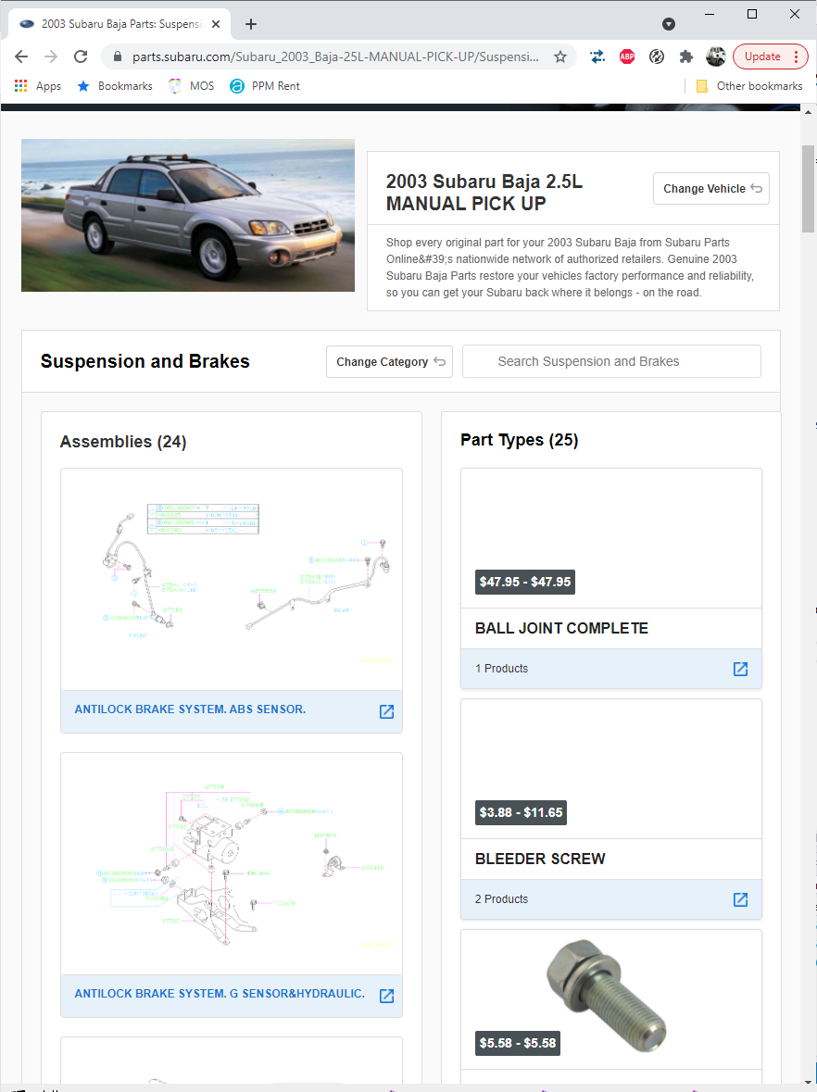Click the $5.58 - $5.58 price badge
This screenshot has height=1092, width=817.
pyautogui.click(x=518, y=1043)
